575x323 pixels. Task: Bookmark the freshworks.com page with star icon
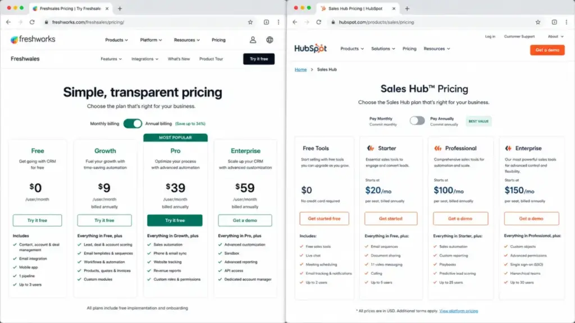250,22
